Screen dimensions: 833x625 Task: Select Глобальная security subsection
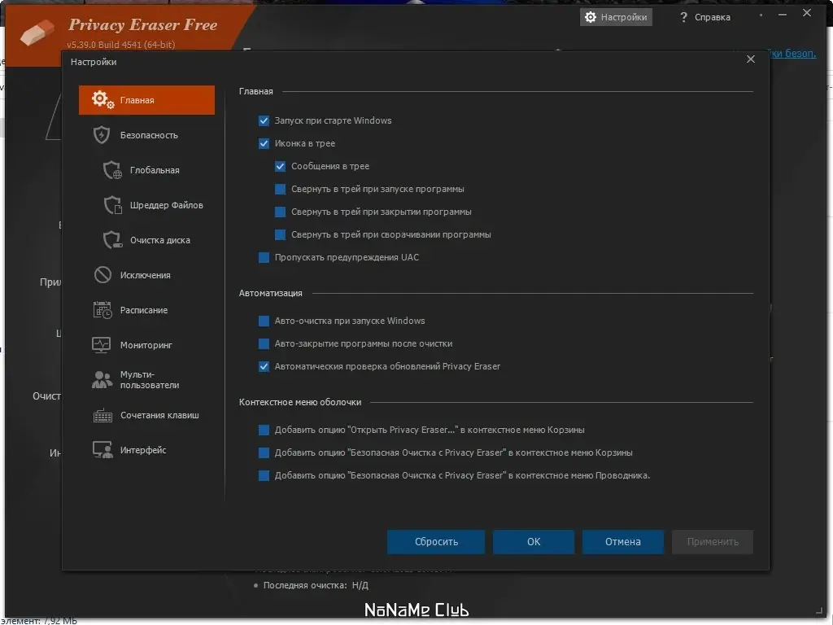coord(146,170)
